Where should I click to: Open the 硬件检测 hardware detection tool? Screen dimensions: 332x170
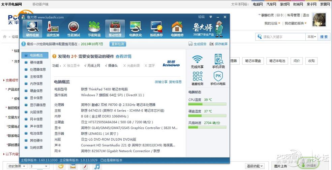click(32, 29)
